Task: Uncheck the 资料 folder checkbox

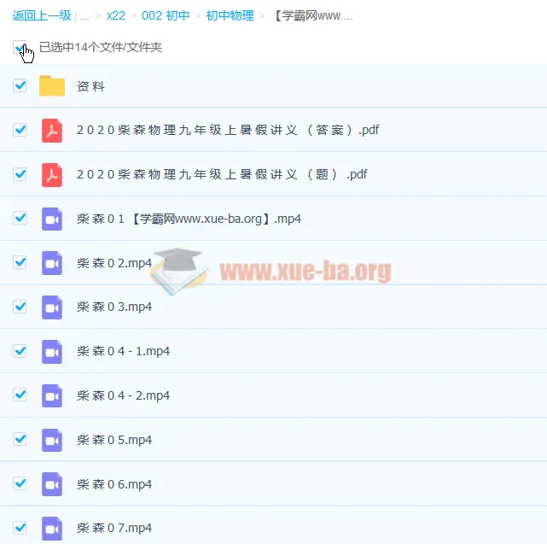Action: click(x=20, y=85)
